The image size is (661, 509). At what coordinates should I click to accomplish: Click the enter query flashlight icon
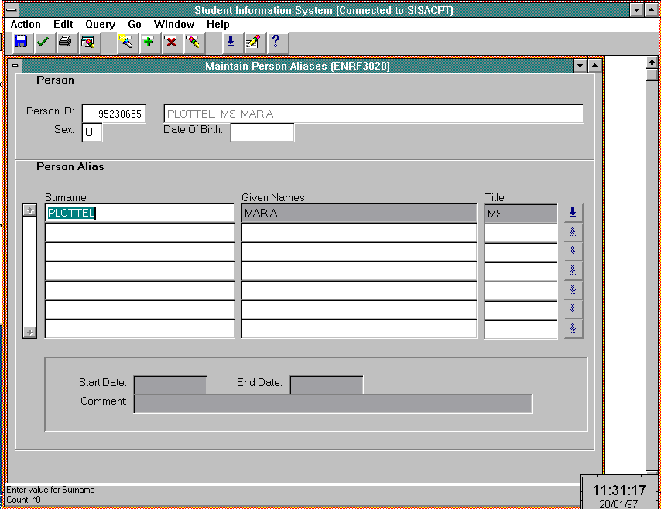(x=125, y=42)
